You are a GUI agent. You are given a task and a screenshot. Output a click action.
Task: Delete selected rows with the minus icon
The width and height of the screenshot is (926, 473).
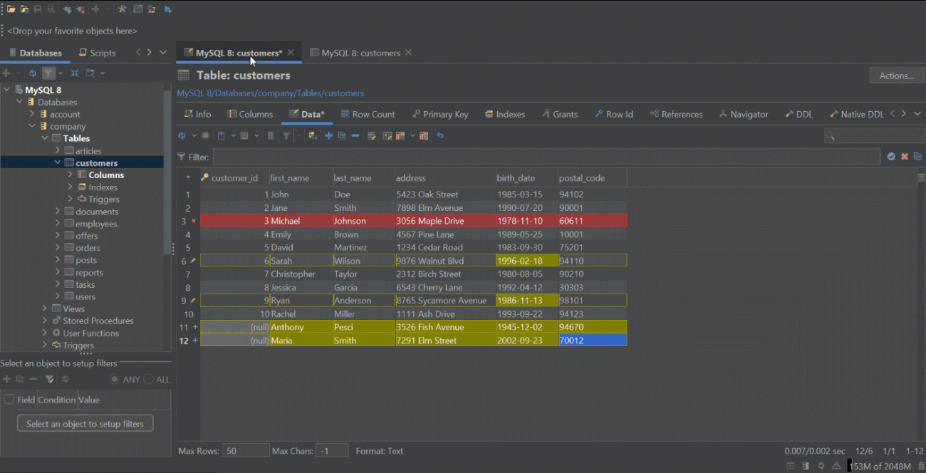355,135
